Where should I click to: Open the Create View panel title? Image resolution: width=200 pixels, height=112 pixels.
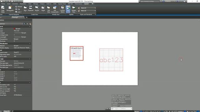click(x=34, y=15)
